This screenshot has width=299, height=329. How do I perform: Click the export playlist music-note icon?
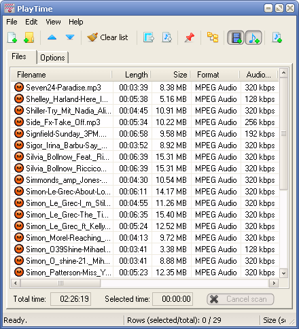point(167,37)
